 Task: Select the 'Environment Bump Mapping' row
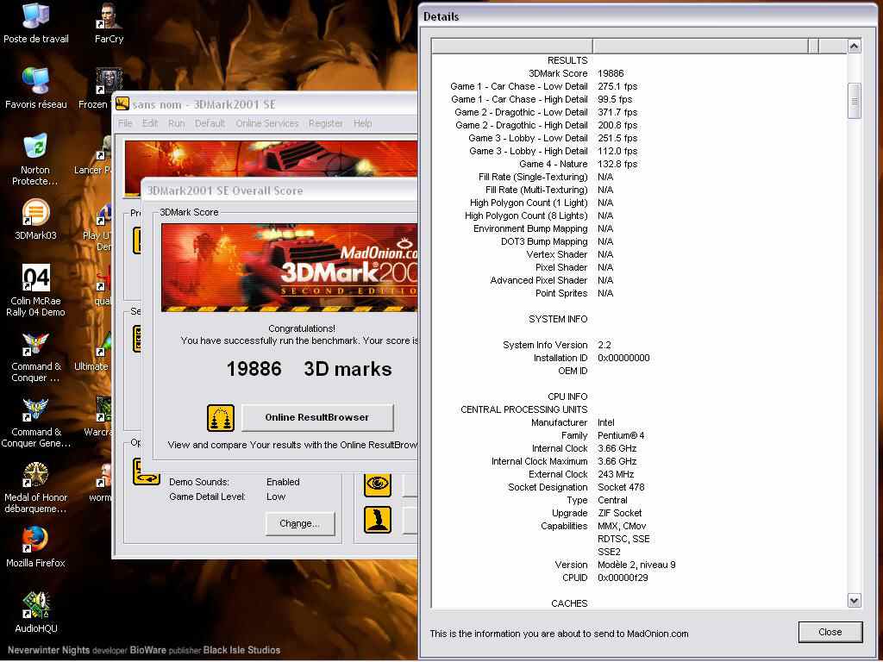coord(639,228)
